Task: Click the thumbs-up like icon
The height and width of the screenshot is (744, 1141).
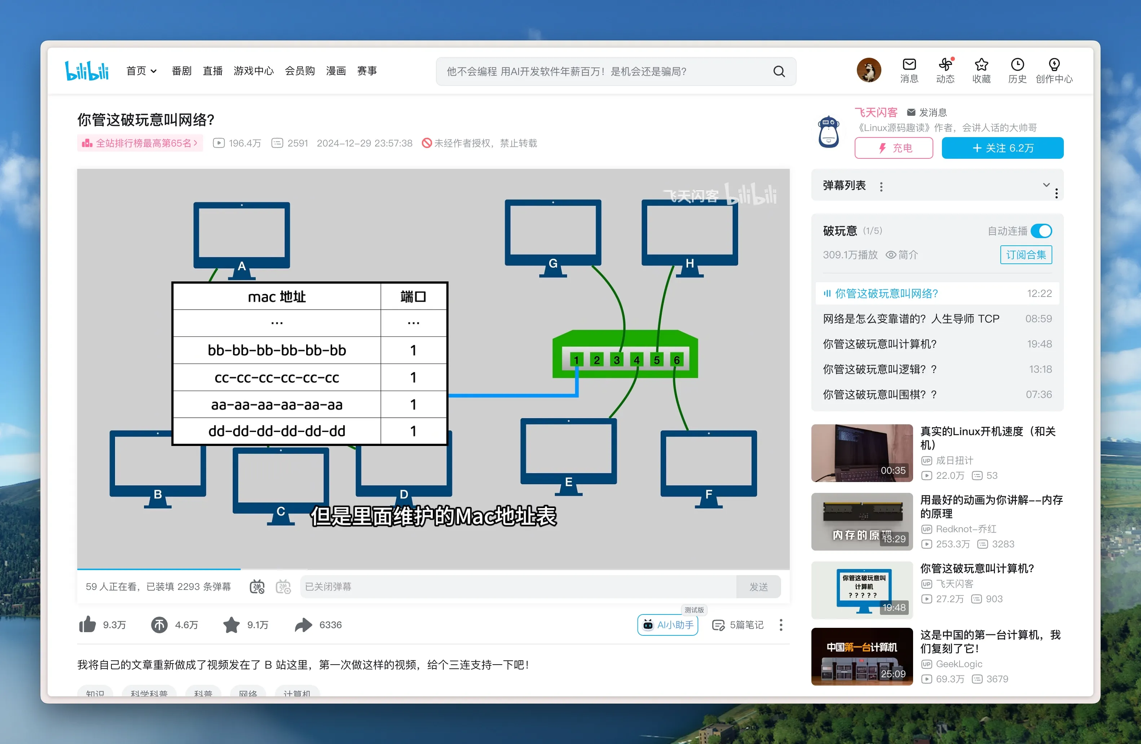Action: [x=87, y=625]
